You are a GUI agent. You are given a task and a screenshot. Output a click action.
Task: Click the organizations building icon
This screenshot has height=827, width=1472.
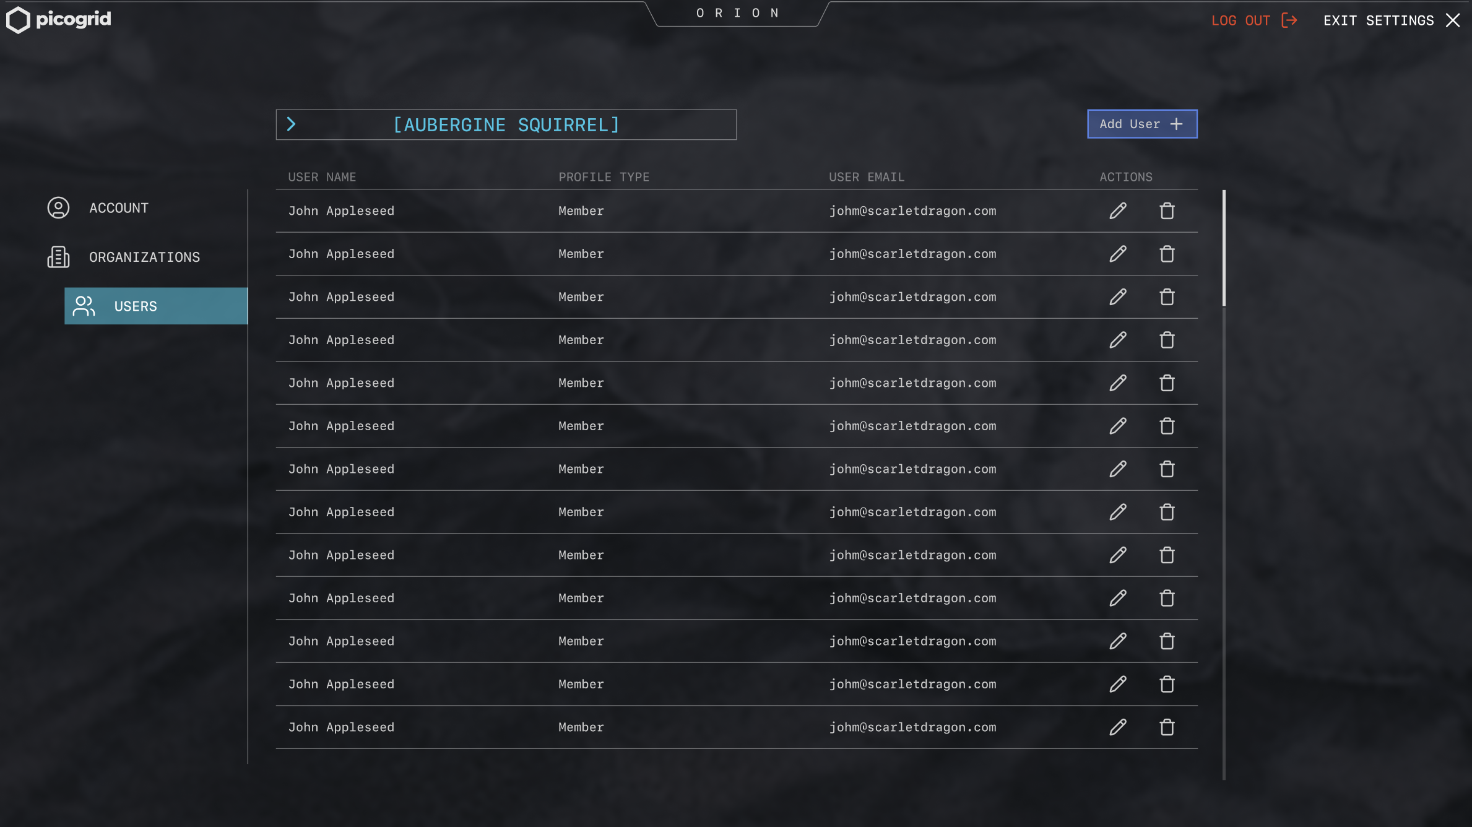[58, 257]
